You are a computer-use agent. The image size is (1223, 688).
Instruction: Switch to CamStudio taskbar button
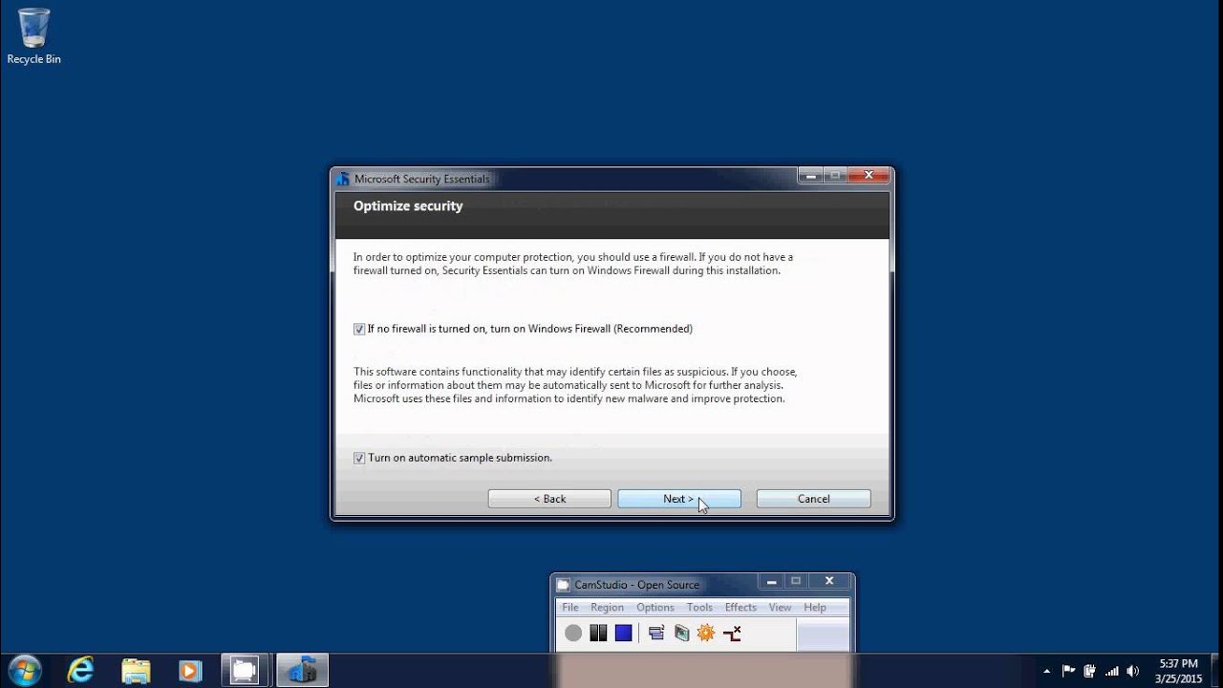(x=247, y=671)
